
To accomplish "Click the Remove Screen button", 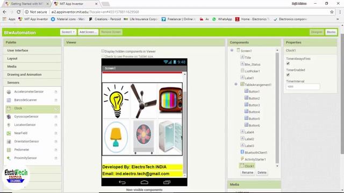I will pyautogui.click(x=111, y=32).
